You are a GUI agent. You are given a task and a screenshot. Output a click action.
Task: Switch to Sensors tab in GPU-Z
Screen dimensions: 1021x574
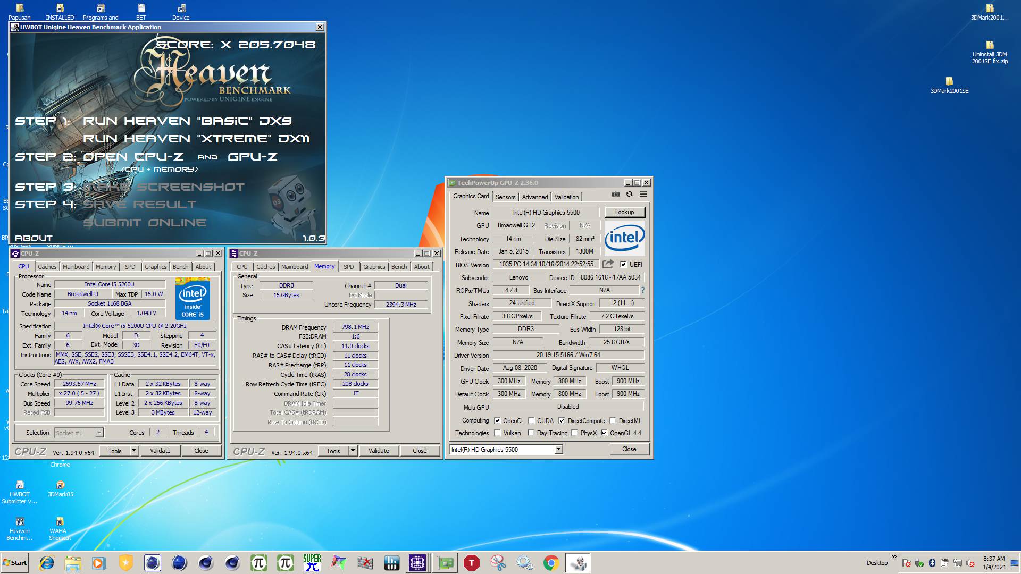[505, 197]
